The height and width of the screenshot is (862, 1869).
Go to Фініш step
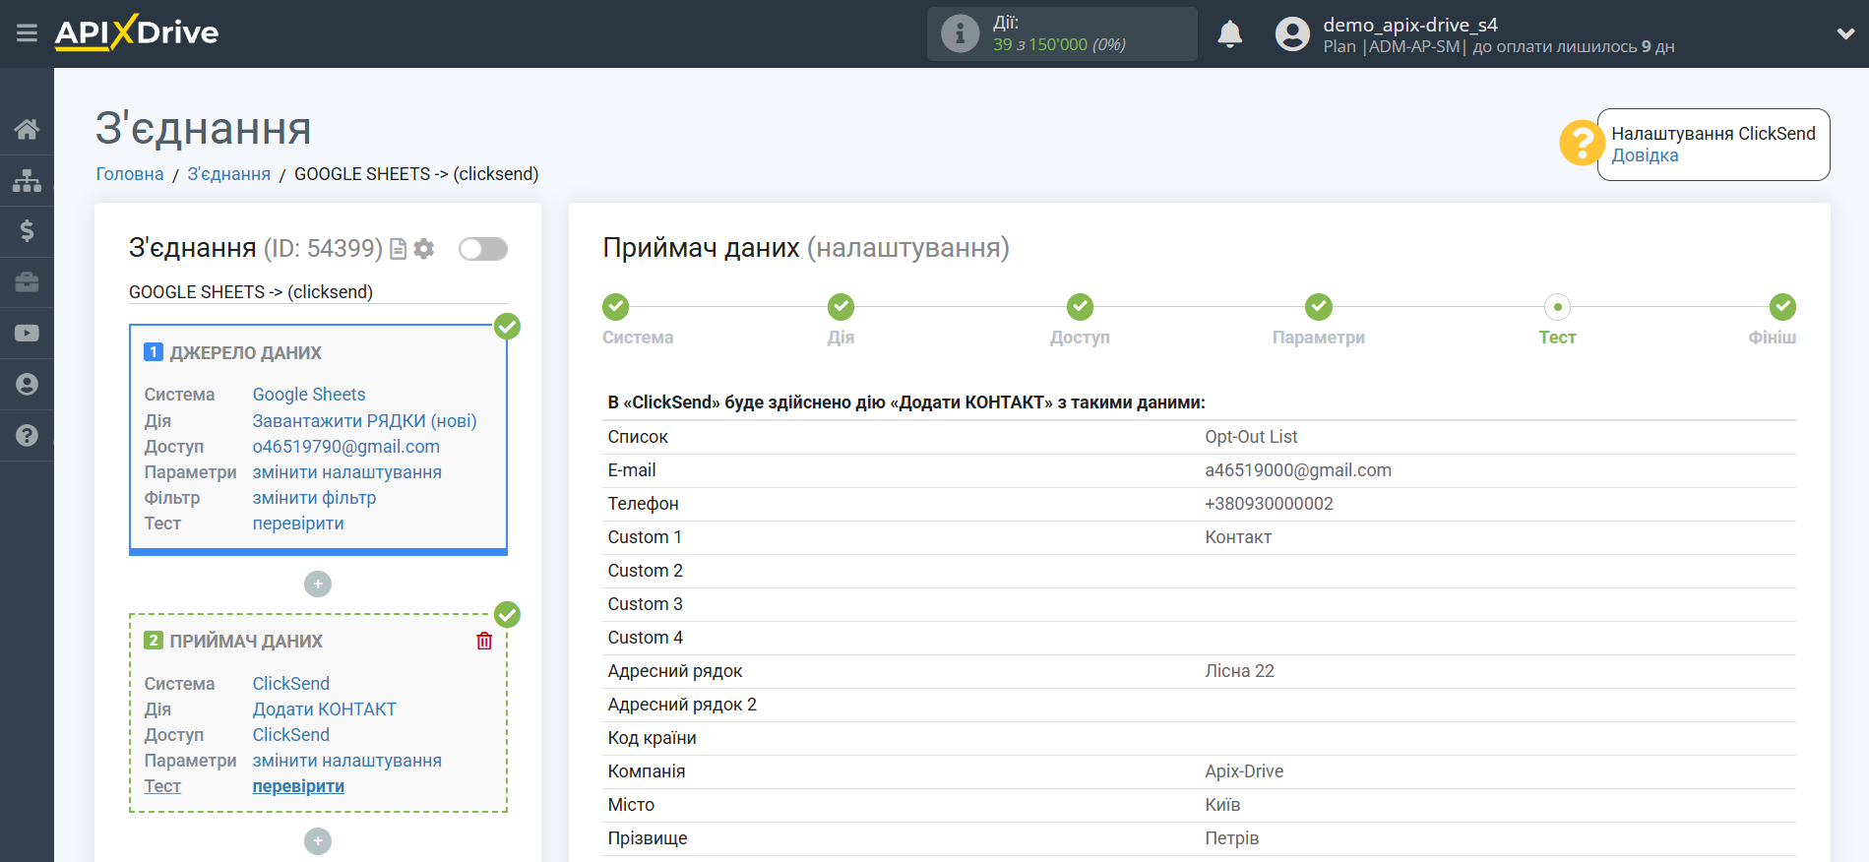[x=1782, y=307]
